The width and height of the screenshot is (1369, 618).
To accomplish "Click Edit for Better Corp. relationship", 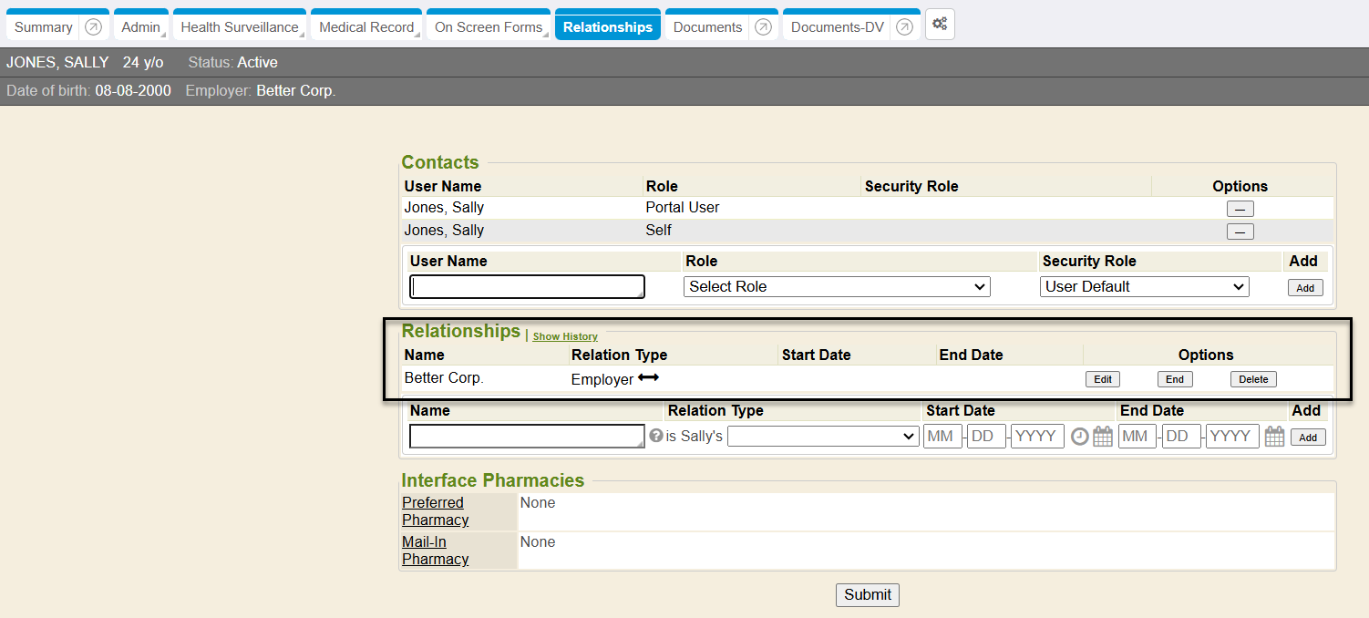I will click(x=1102, y=379).
